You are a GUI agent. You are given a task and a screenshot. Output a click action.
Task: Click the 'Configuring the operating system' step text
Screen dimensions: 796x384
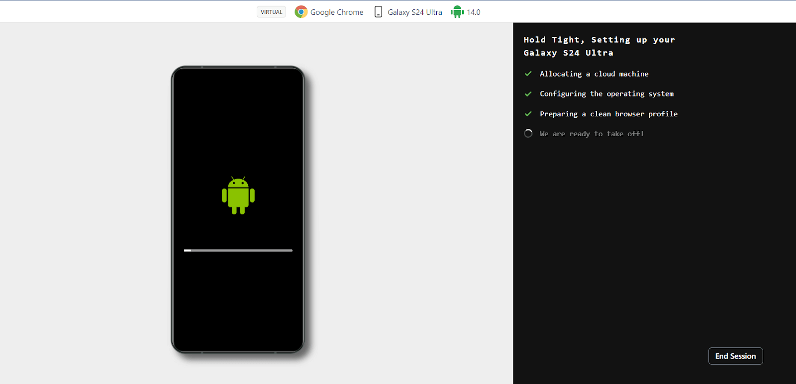pos(606,94)
